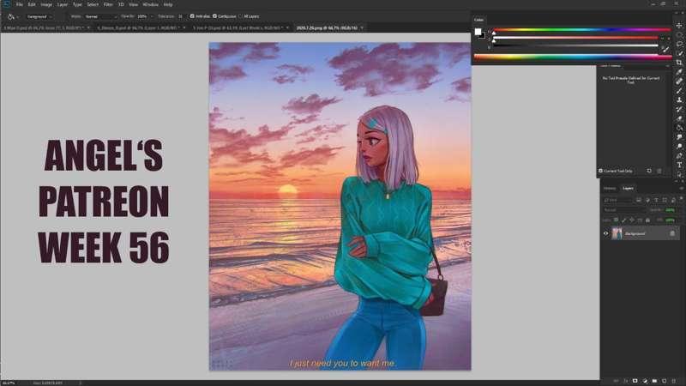Open the Help menu
Screen dimensions: 686x386
click(x=168, y=4)
